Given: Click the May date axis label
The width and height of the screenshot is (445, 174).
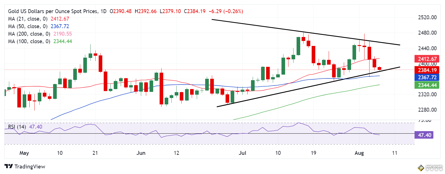Looking at the screenshot, I should tap(24, 153).
